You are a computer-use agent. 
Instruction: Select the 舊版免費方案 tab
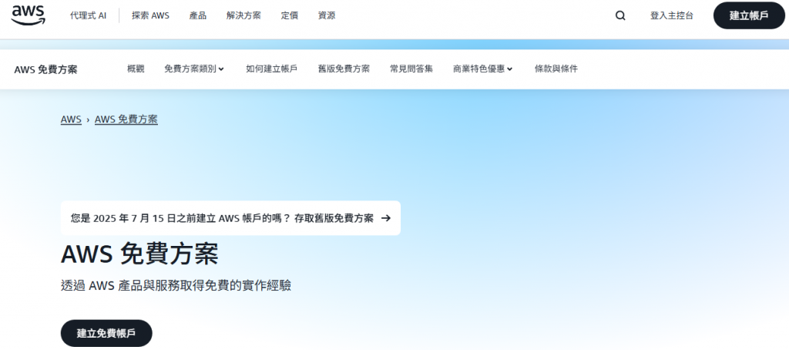point(344,69)
